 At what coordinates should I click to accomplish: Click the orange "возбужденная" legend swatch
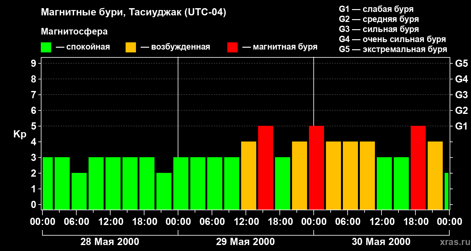(x=131, y=47)
